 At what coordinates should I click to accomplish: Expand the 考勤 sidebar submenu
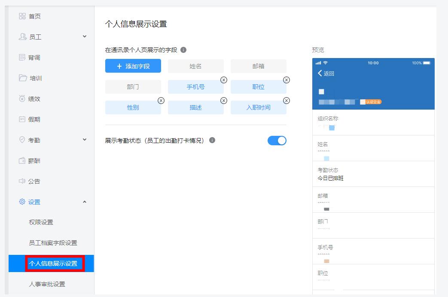(x=84, y=140)
